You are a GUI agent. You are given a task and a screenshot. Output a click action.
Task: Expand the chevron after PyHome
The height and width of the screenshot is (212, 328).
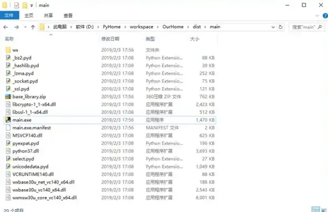tap(125, 27)
